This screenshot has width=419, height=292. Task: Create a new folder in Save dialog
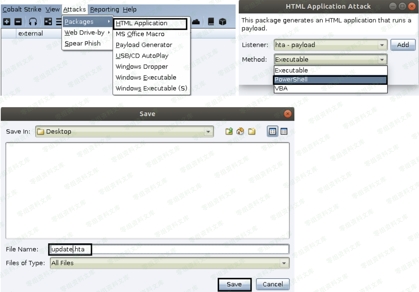tap(252, 131)
